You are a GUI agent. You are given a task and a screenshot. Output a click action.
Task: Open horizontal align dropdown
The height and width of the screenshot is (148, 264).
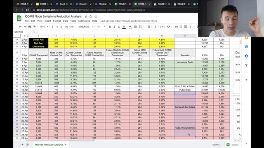click(150, 27)
